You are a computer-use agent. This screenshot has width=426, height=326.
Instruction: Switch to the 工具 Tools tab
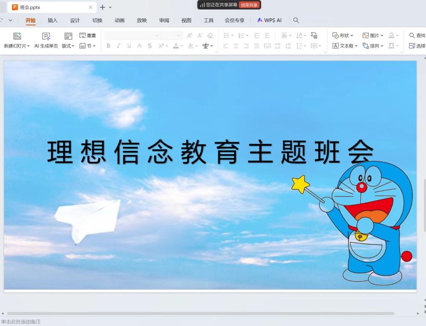point(209,20)
